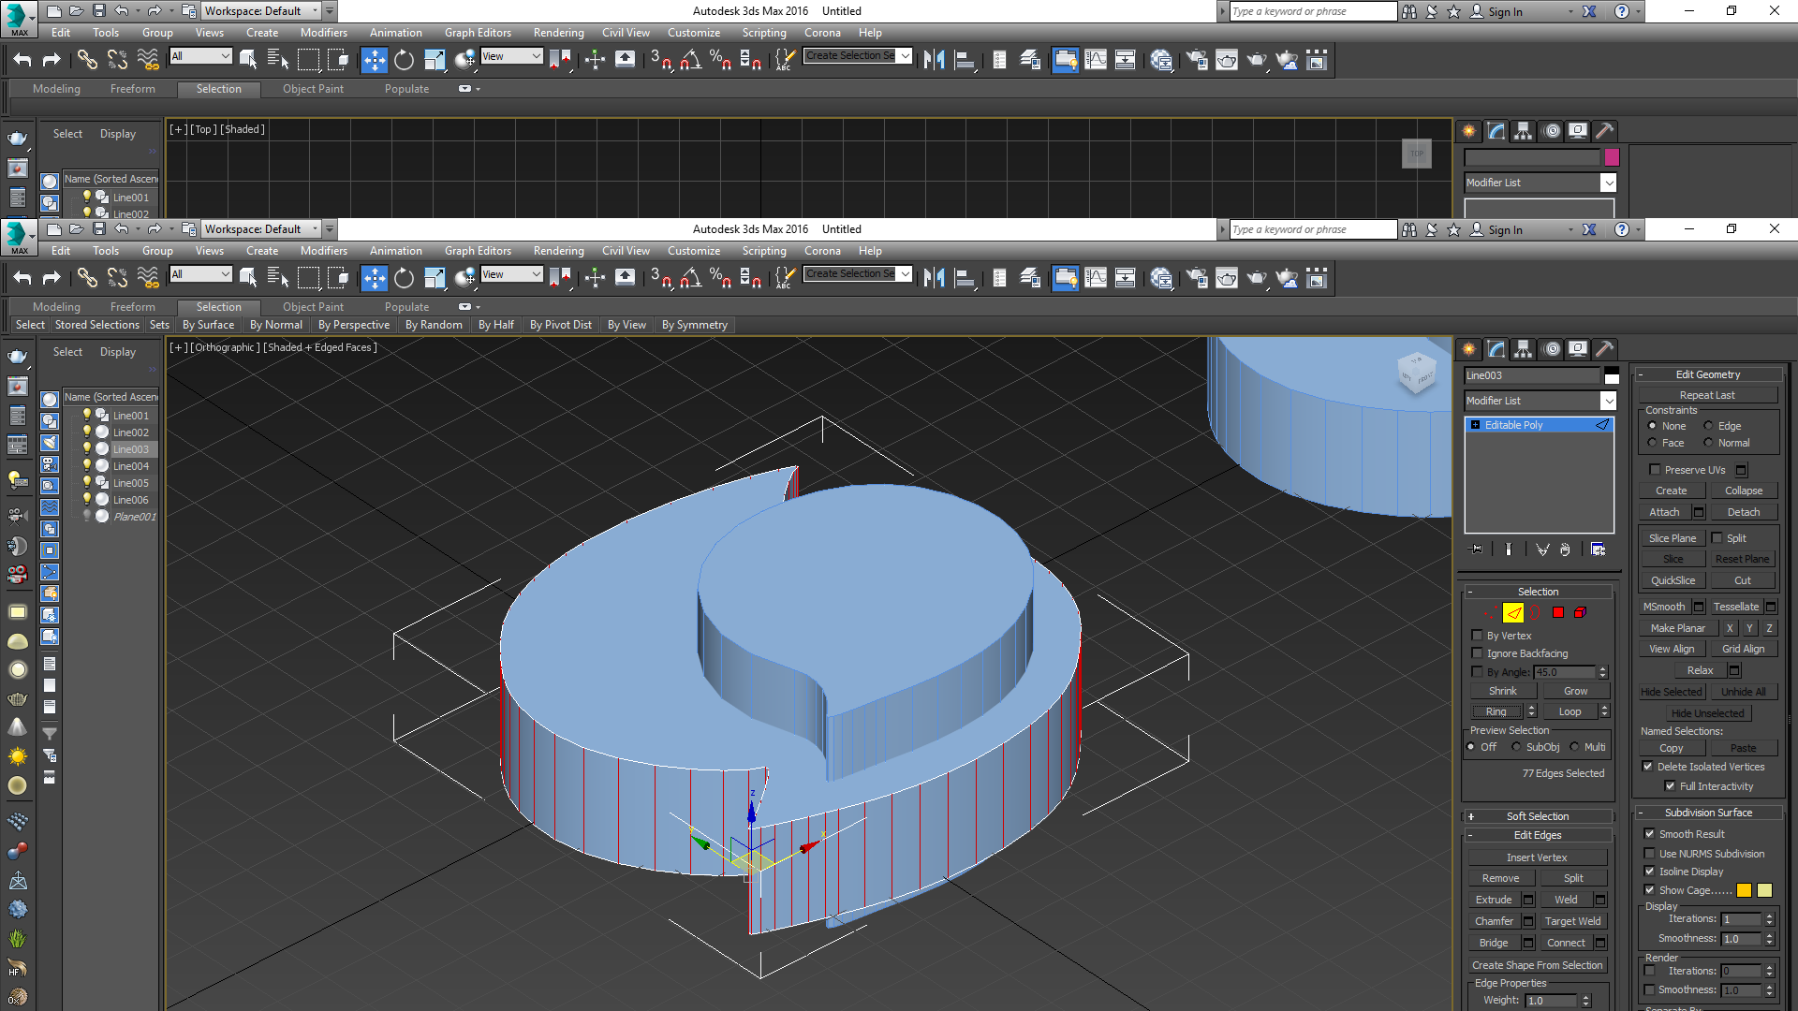Enable Use NURMS Subdivision checkbox

click(1650, 854)
